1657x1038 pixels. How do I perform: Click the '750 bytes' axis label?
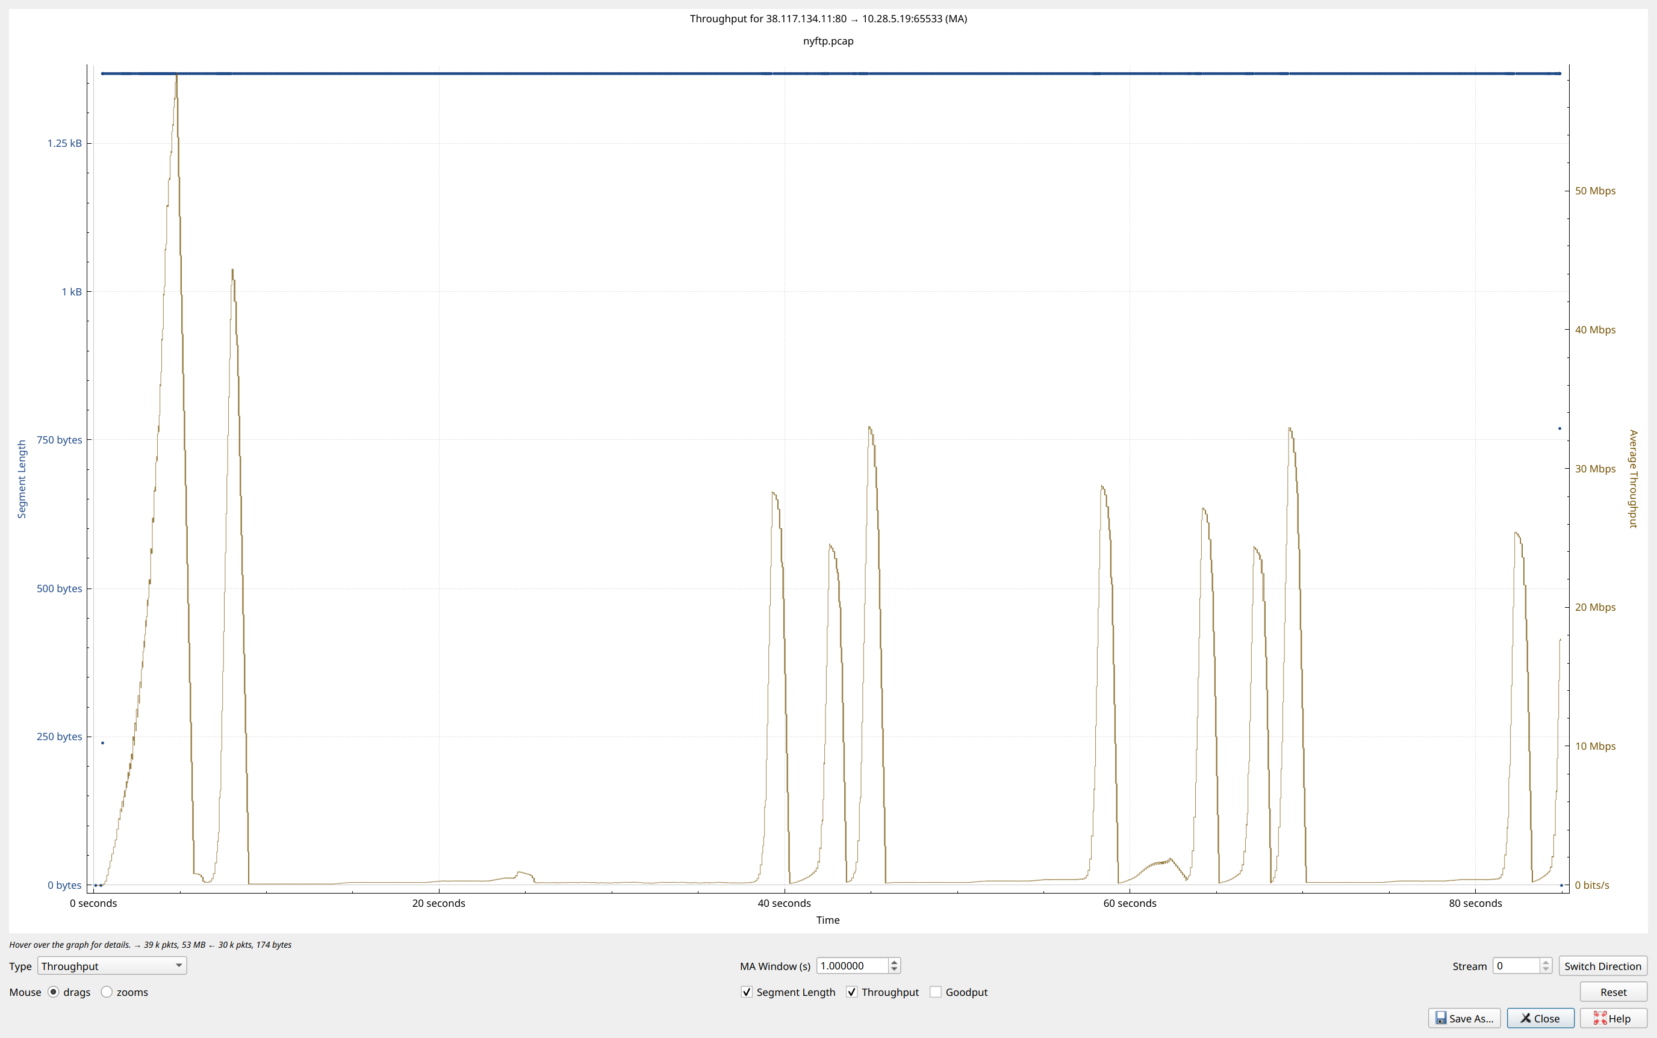point(59,440)
